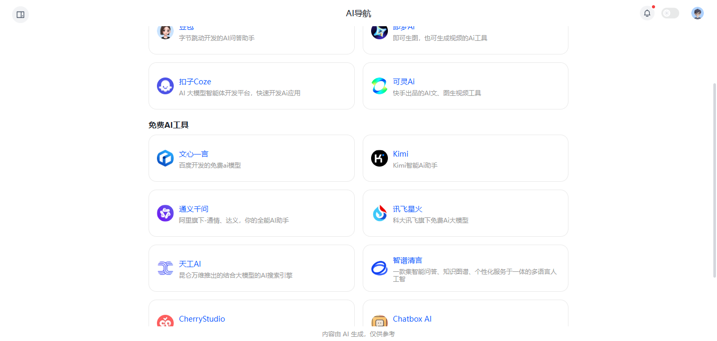717x341 pixels.
Task: Open the Chatbox AI link
Action: (x=413, y=319)
